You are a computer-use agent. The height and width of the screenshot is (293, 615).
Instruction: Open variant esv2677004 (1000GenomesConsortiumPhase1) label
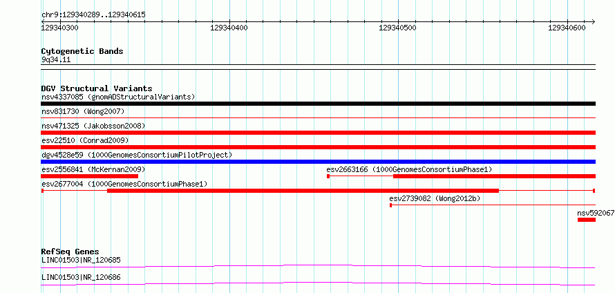coord(124,184)
